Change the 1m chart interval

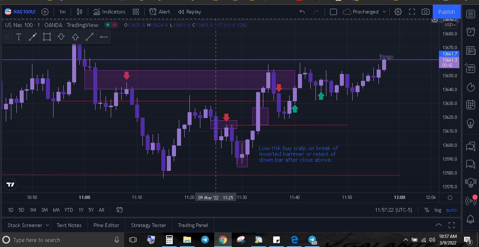pyautogui.click(x=63, y=12)
